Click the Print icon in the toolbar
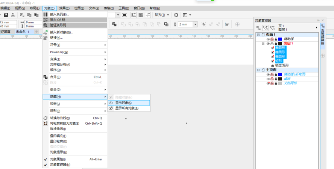This screenshot has width=334, height=169. [x=13, y=15]
